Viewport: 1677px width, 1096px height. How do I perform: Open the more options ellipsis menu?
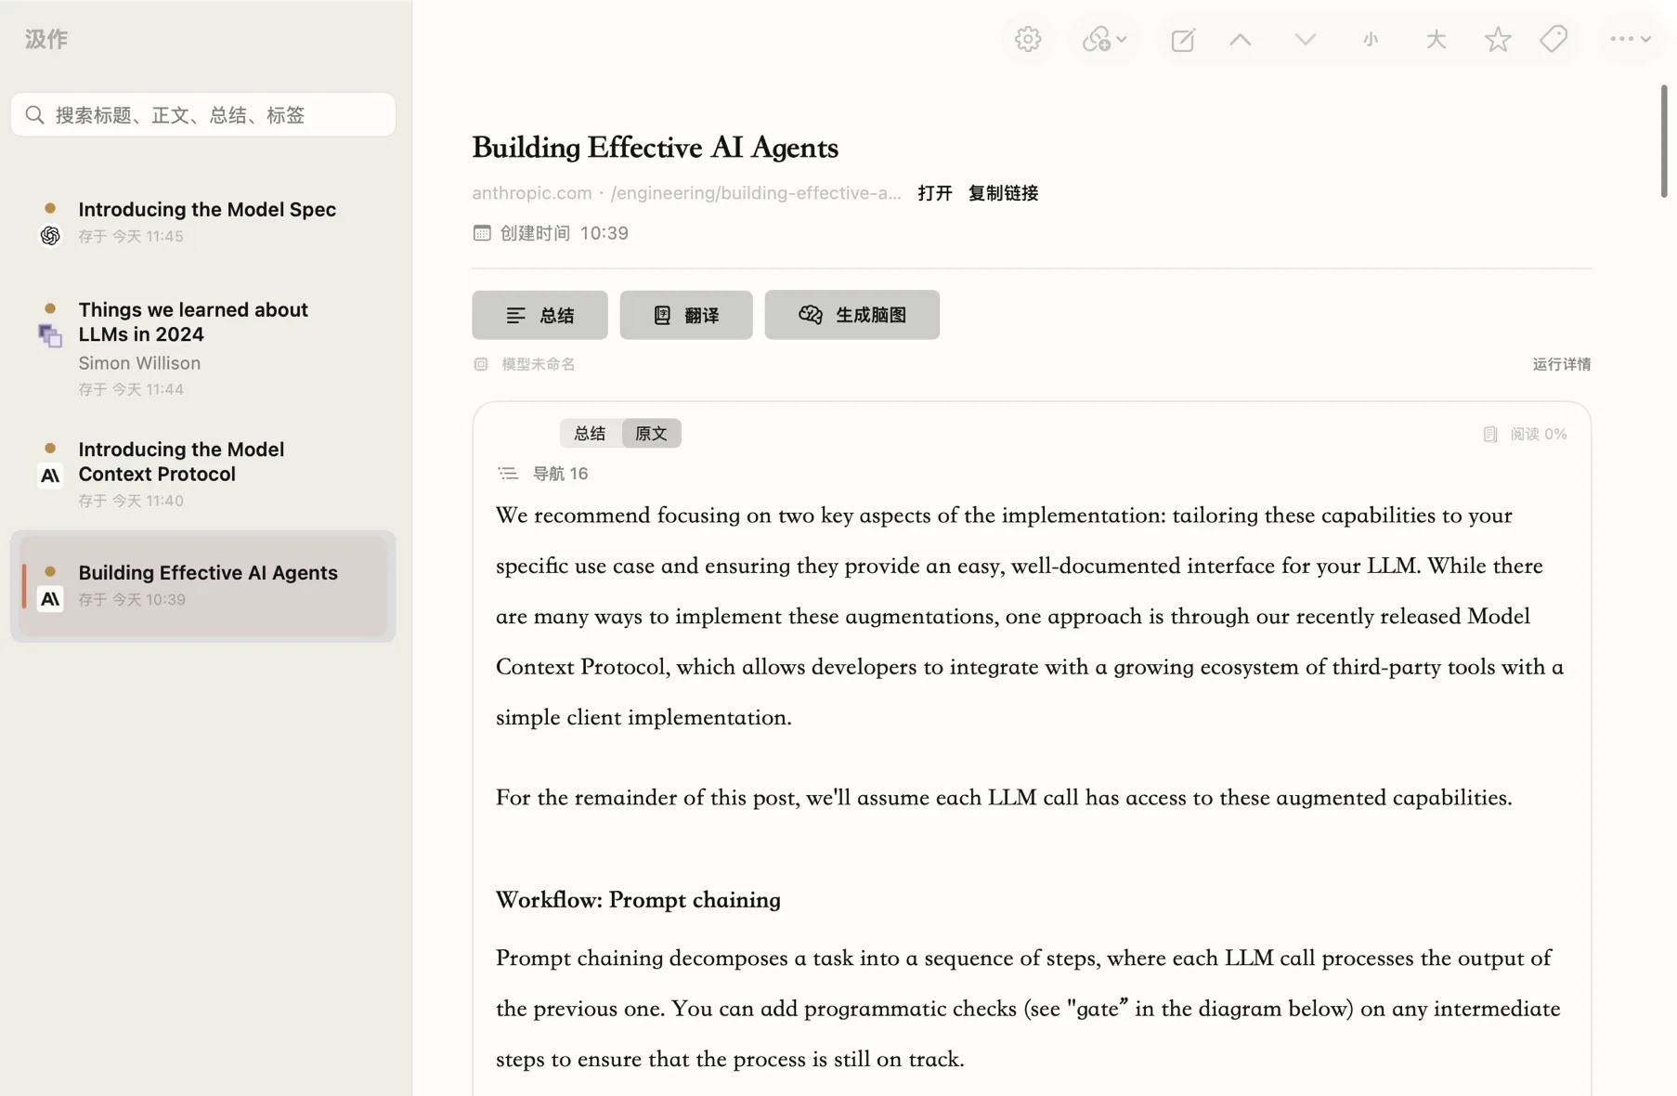tap(1630, 39)
